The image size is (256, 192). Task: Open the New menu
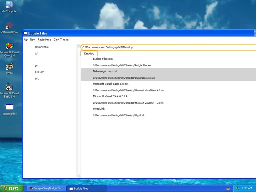tap(33, 39)
